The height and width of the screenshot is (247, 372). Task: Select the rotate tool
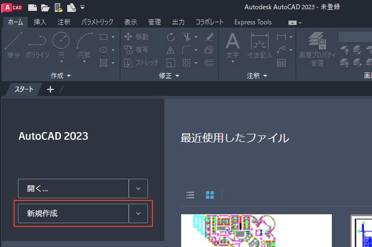click(171, 37)
